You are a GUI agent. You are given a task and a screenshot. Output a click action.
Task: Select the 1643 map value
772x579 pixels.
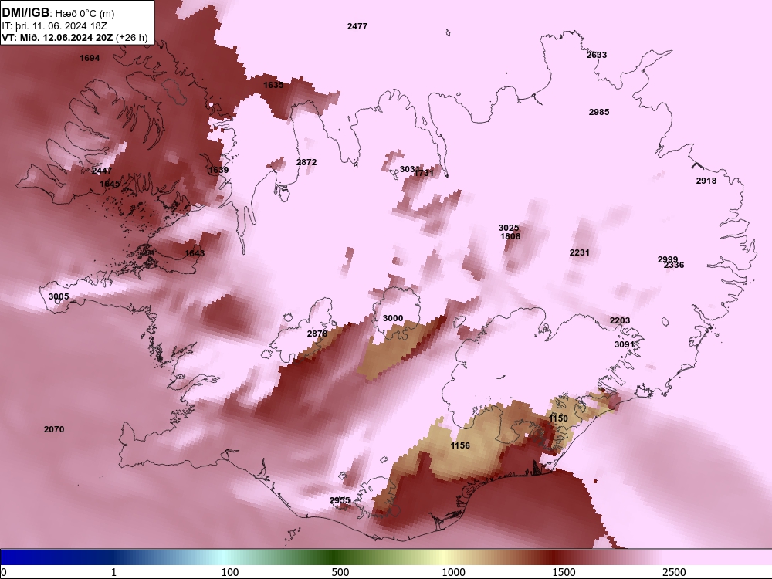click(195, 253)
